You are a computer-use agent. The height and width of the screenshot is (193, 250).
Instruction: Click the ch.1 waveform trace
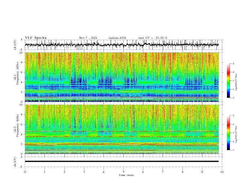(122, 45)
